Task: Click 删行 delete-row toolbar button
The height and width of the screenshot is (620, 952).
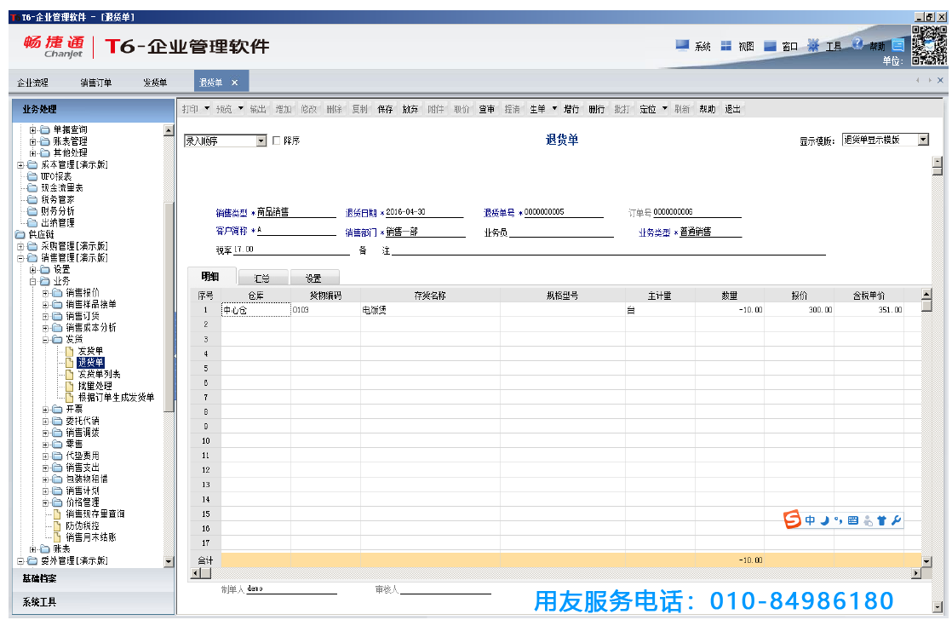Action: point(597,109)
